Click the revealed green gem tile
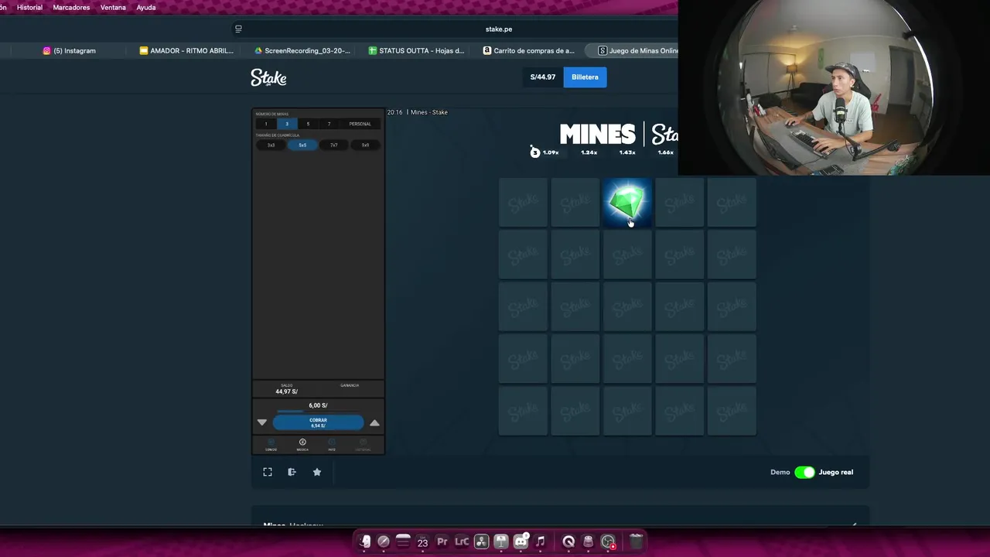 pos(626,202)
